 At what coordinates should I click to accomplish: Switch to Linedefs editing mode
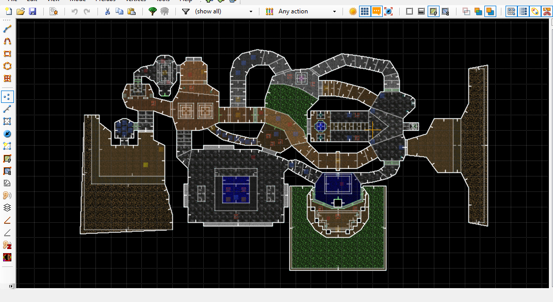[x=7, y=109]
